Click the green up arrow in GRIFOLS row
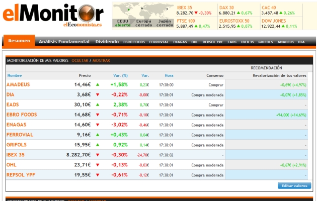317x201 pixels. tap(98, 145)
